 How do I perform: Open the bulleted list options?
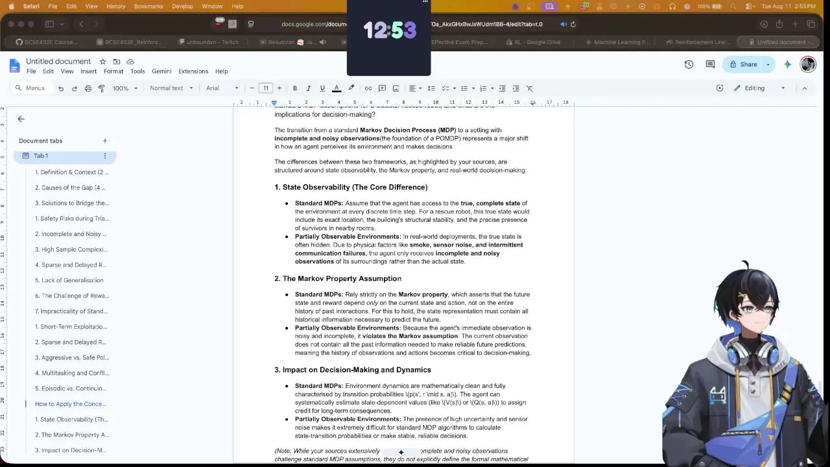tap(467, 88)
